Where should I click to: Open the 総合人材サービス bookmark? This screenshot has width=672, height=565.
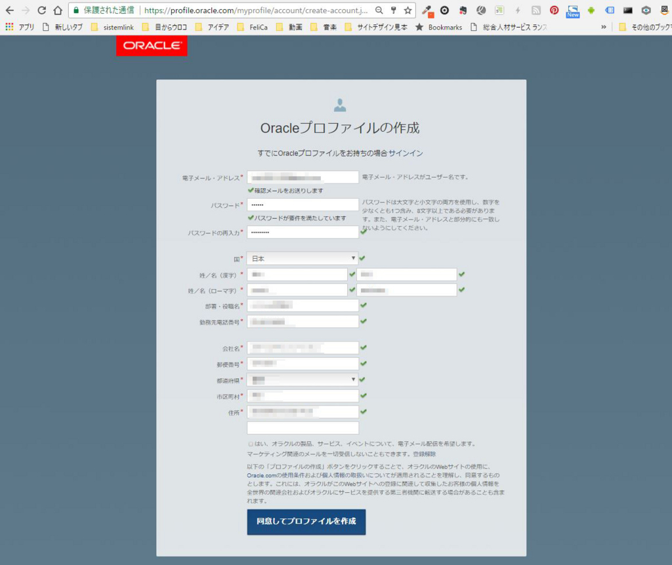(x=509, y=27)
